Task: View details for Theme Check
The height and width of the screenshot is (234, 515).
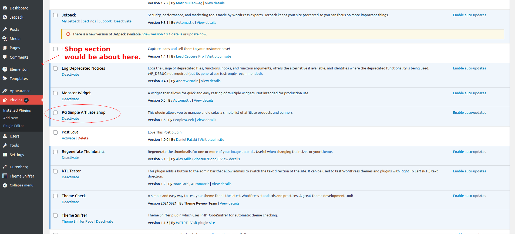Action: [x=230, y=203]
